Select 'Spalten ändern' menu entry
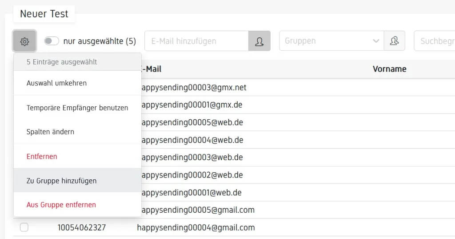Screen dimensions: 455x239 [50, 132]
